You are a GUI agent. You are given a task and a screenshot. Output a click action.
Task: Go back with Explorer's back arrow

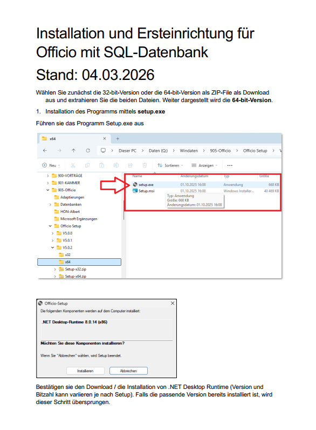point(45,151)
